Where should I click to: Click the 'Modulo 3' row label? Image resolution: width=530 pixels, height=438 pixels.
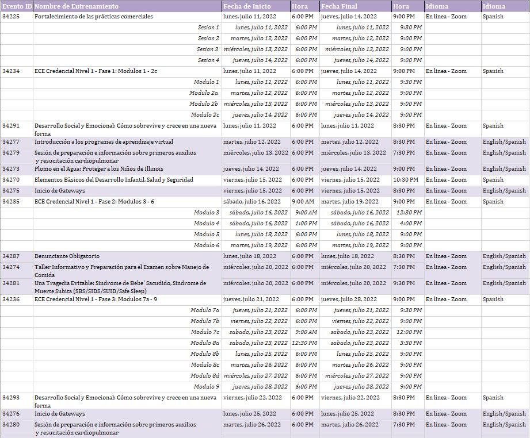tap(206, 213)
